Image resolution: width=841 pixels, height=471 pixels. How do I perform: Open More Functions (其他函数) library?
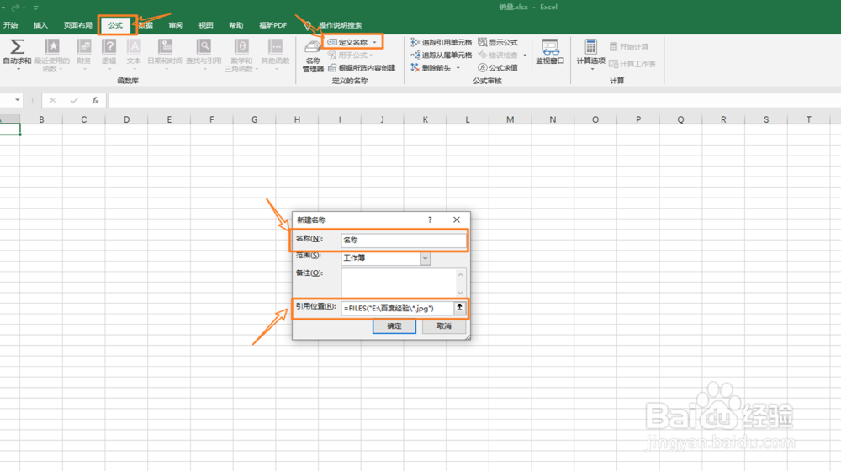coord(276,54)
